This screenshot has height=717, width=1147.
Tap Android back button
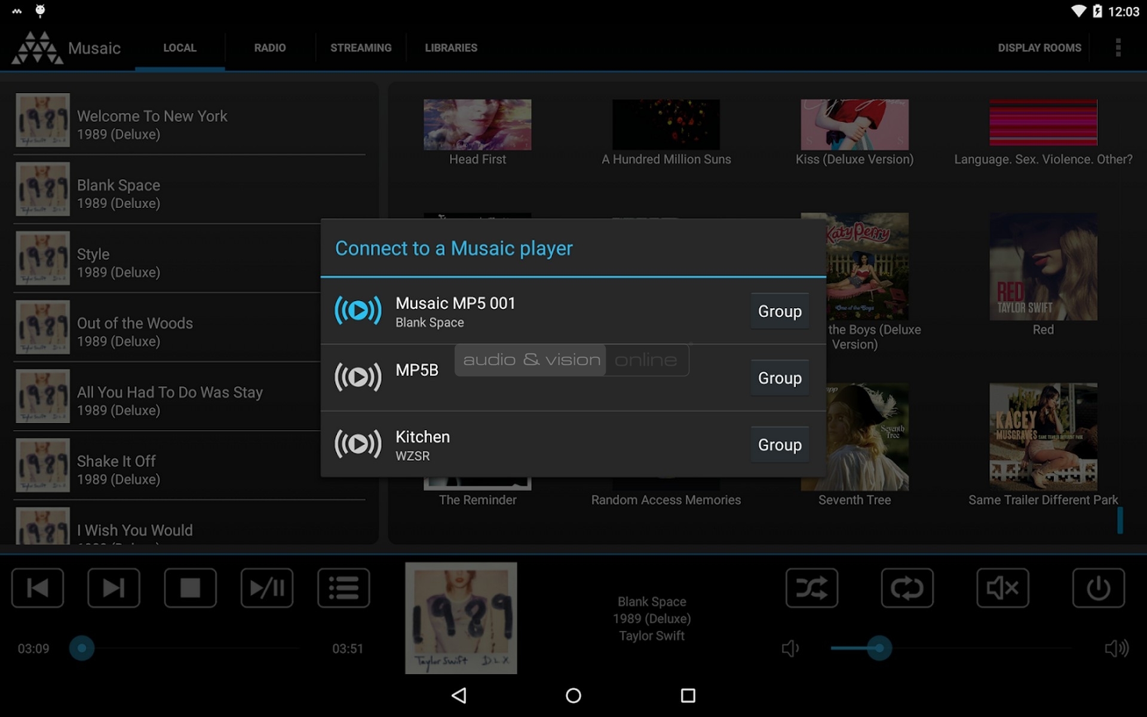pos(459,695)
